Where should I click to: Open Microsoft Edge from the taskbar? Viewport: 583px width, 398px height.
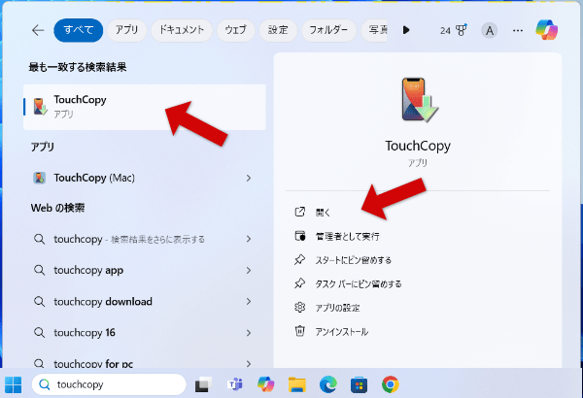[328, 384]
